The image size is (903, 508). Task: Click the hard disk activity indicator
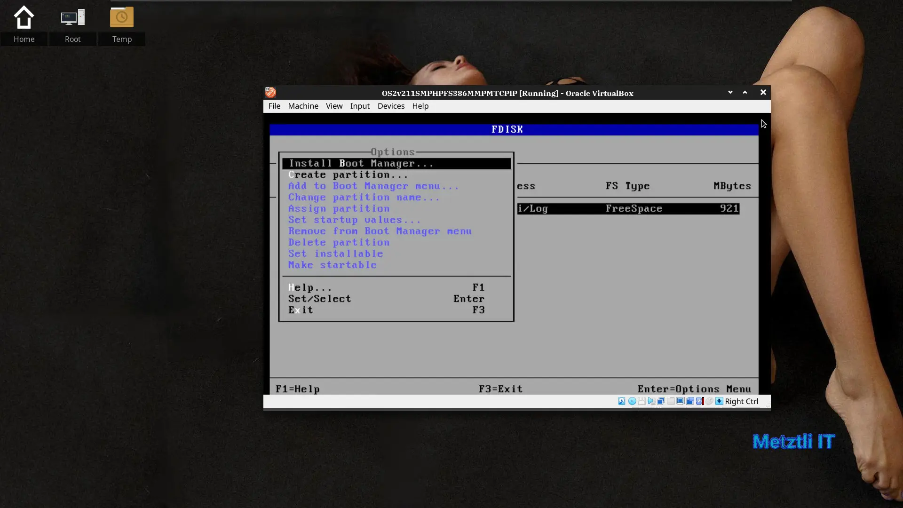pos(622,401)
